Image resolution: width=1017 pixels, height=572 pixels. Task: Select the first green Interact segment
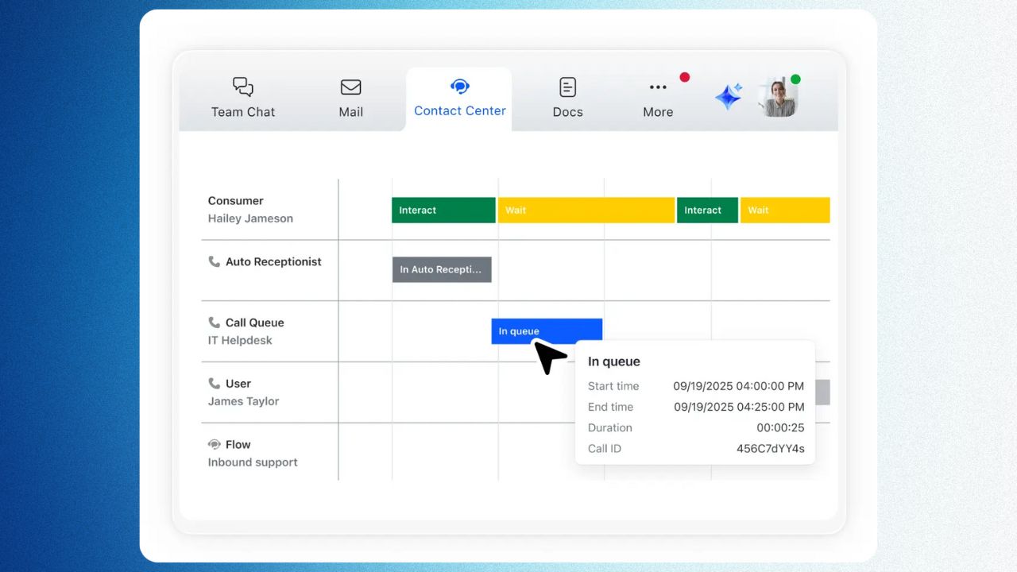point(443,211)
